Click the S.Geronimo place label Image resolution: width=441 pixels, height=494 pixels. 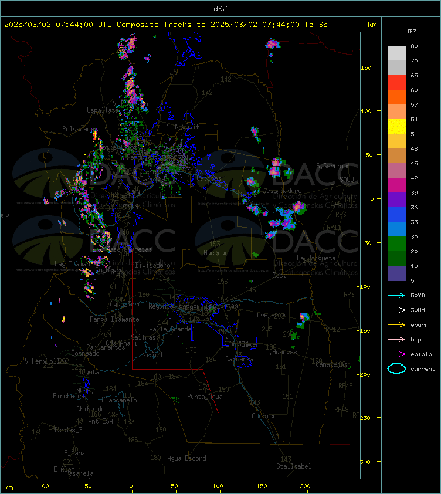pyautogui.click(x=334, y=165)
